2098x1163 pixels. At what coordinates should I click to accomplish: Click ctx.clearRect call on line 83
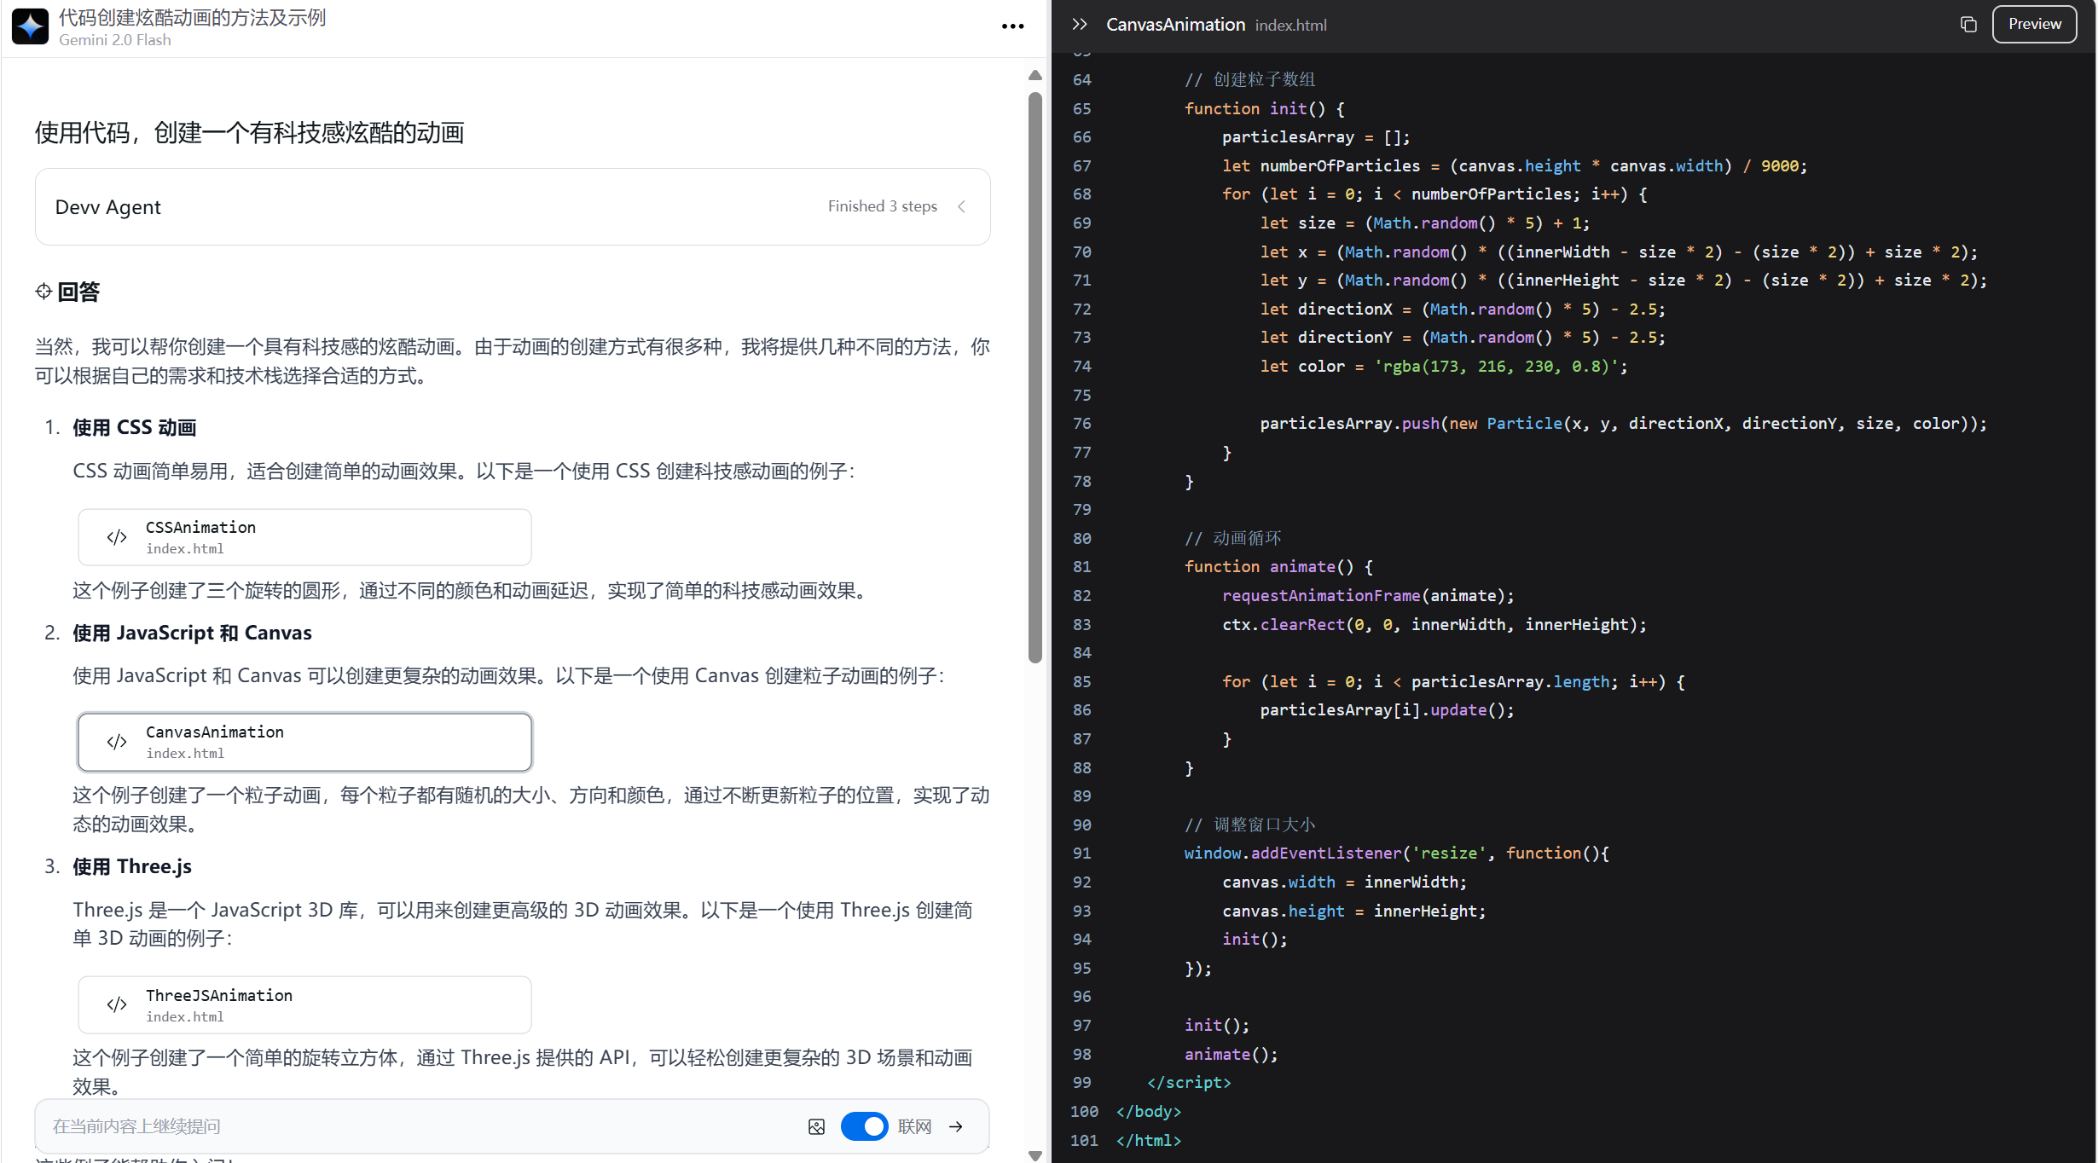pyautogui.click(x=1434, y=624)
